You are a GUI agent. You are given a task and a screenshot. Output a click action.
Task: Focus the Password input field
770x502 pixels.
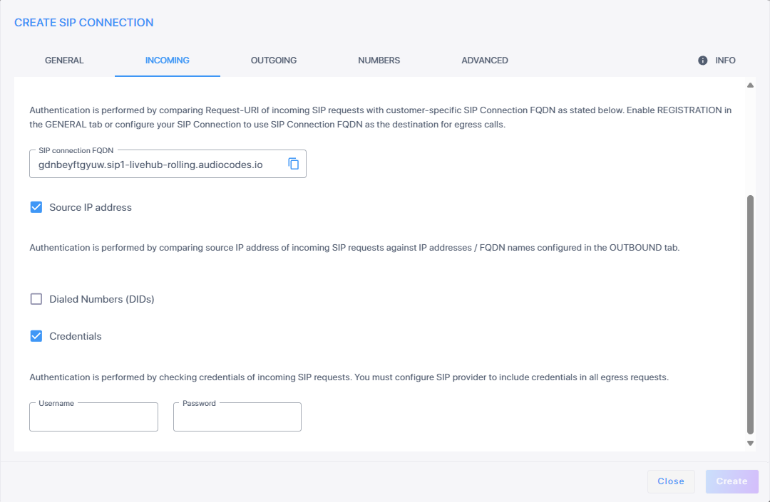click(237, 417)
